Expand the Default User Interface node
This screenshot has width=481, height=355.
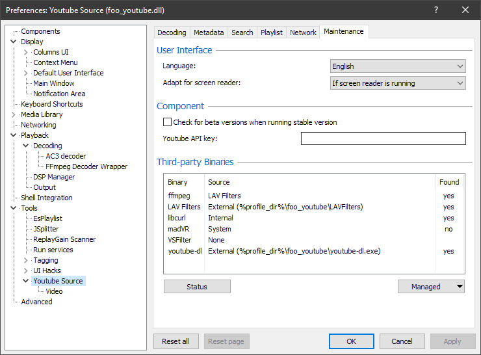(x=26, y=73)
